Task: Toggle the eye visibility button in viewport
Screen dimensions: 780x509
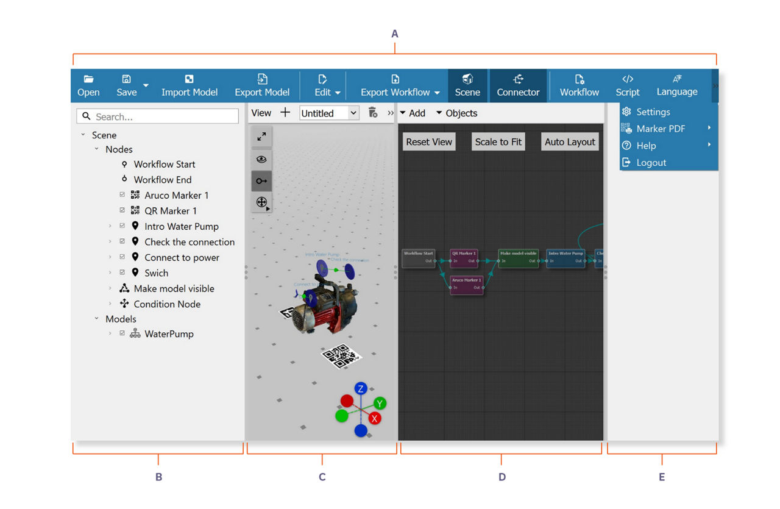Action: 262,159
